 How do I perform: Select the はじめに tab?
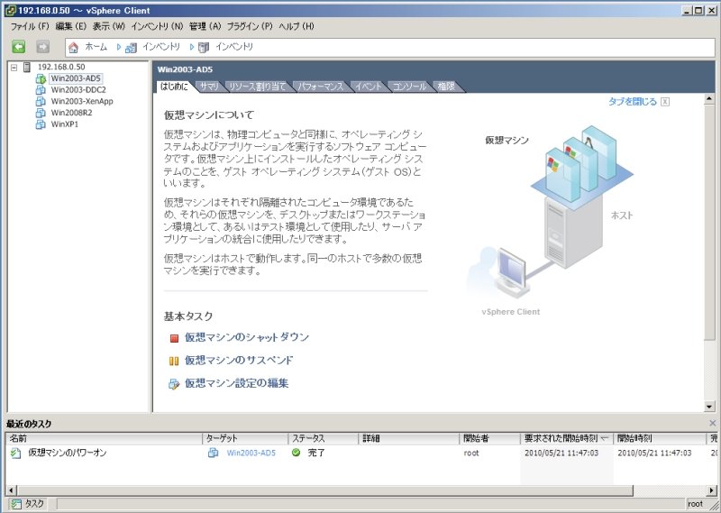click(174, 86)
